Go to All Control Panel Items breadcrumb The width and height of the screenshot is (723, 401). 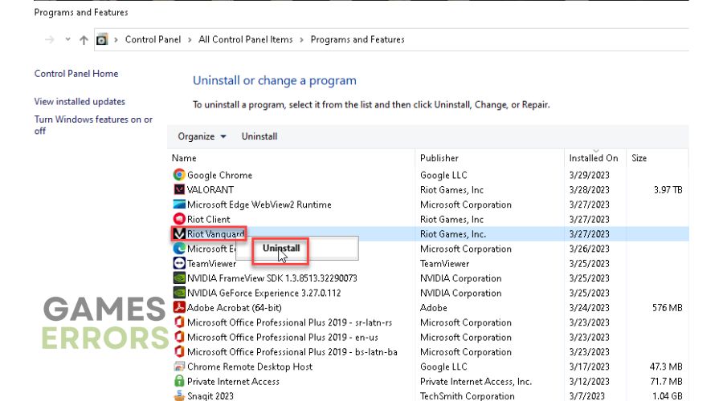(245, 39)
